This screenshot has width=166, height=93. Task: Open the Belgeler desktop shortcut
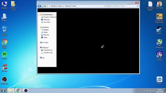coord(4,18)
